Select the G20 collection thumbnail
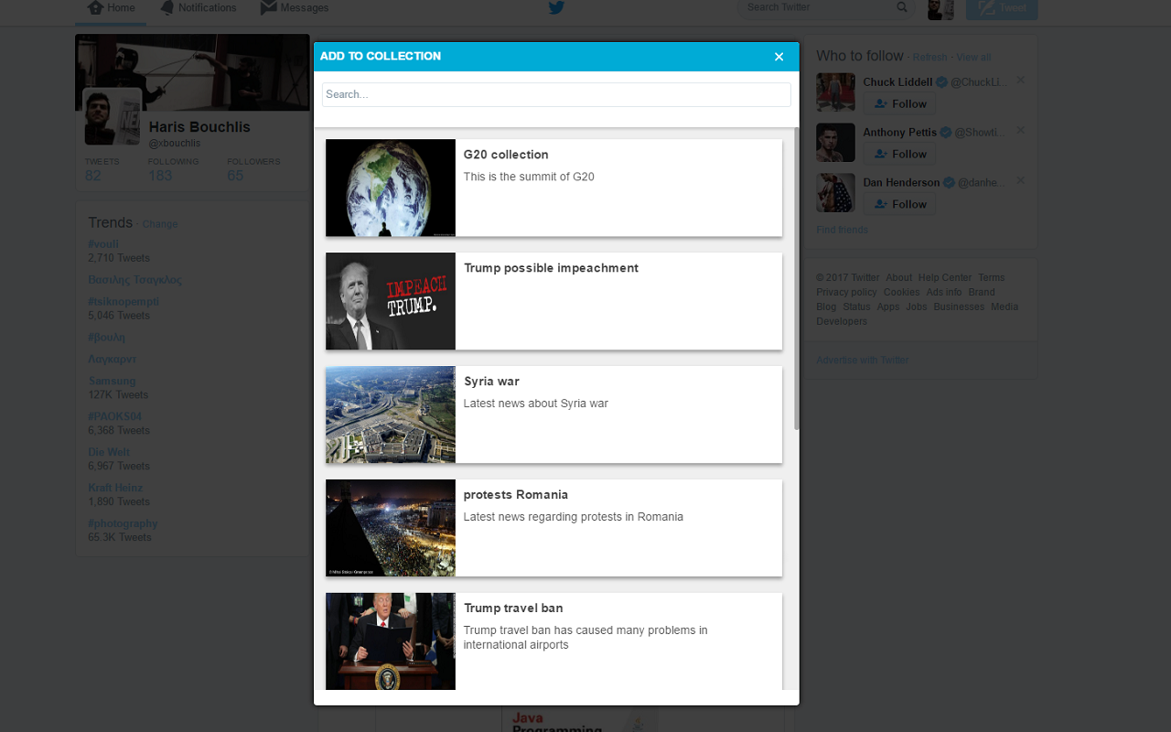1171x732 pixels. click(x=391, y=188)
